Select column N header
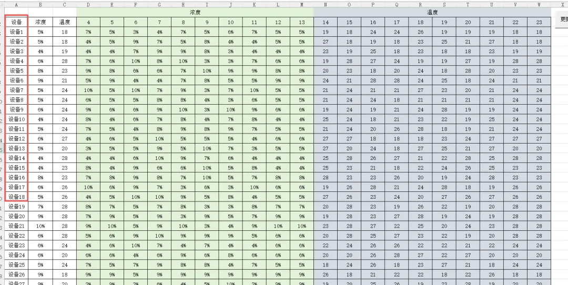Image resolution: width=568 pixels, height=285 pixels. [326, 4]
